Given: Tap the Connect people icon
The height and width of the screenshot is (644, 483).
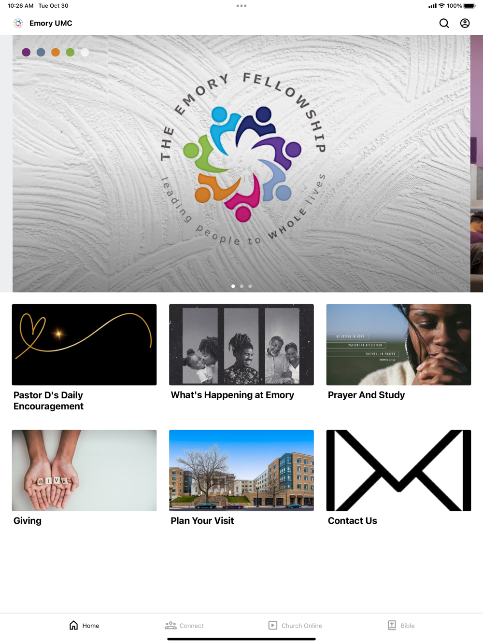Looking at the screenshot, I should [x=170, y=625].
